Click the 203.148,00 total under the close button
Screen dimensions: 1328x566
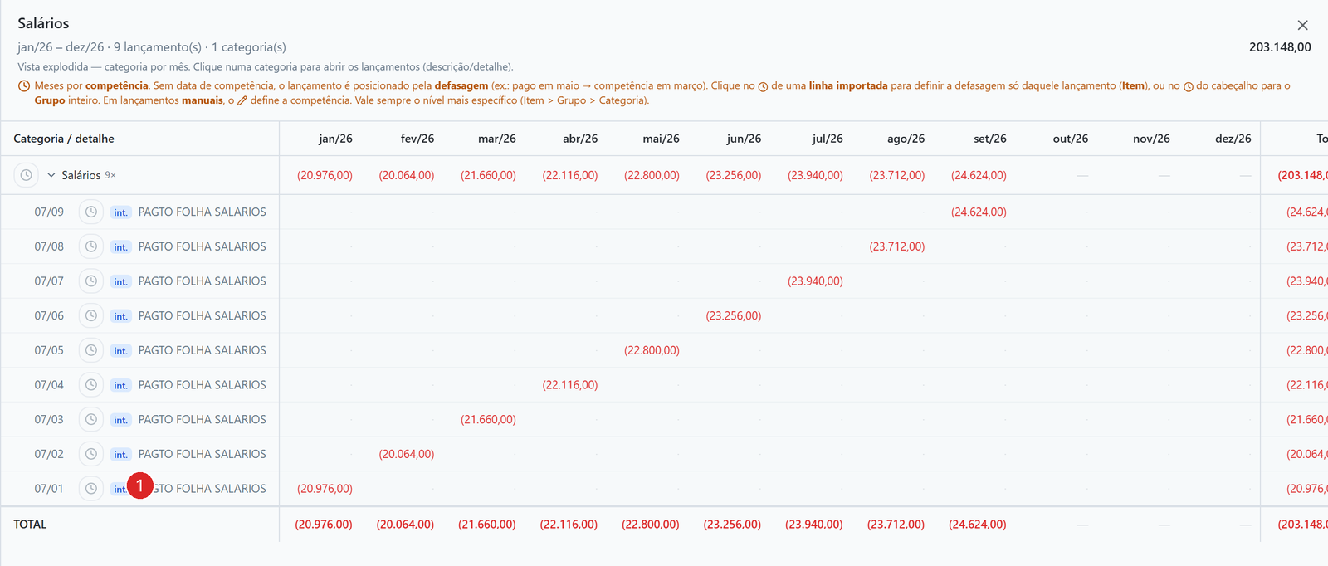pyautogui.click(x=1280, y=47)
